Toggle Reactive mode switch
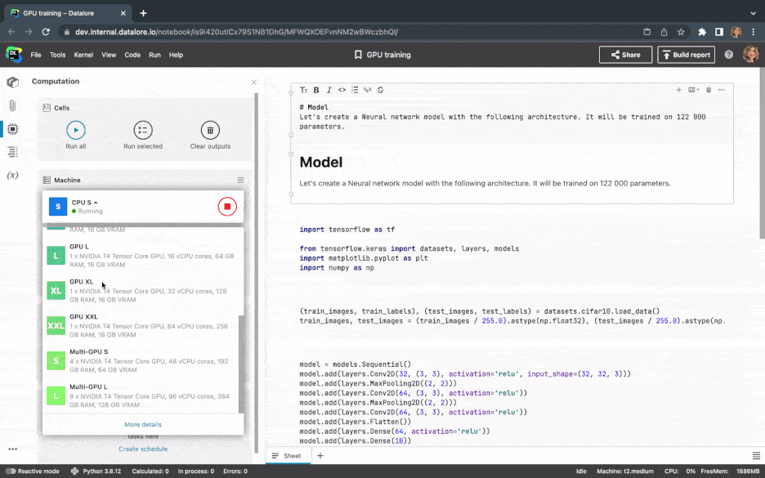This screenshot has height=478, width=765. click(x=11, y=471)
